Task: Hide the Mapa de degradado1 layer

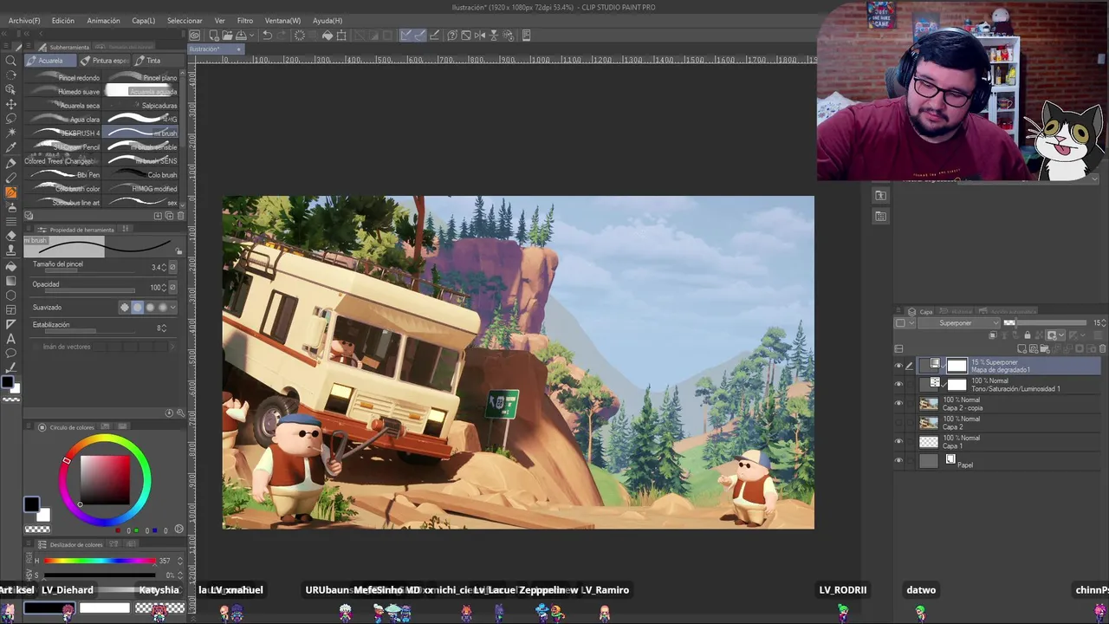Action: 898,366
